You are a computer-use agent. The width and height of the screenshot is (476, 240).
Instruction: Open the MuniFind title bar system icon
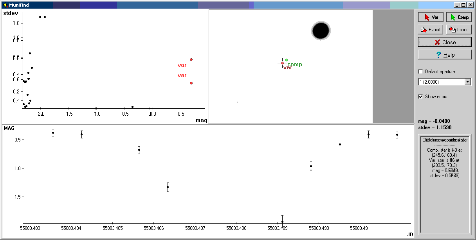[x=5, y=5]
